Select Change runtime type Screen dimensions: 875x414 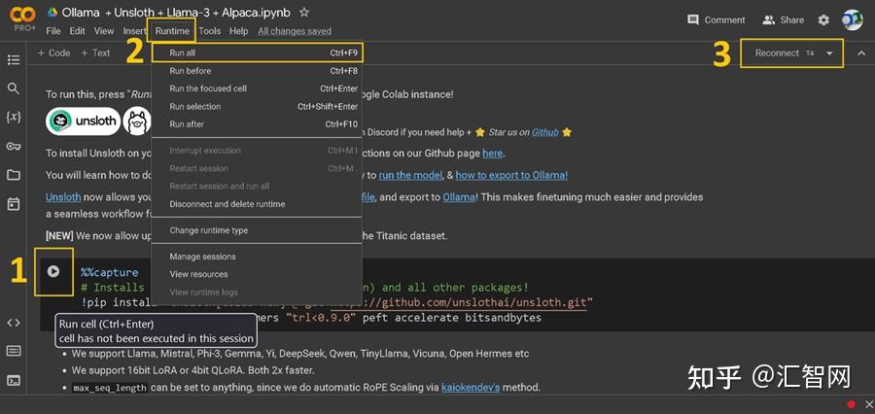click(x=258, y=230)
